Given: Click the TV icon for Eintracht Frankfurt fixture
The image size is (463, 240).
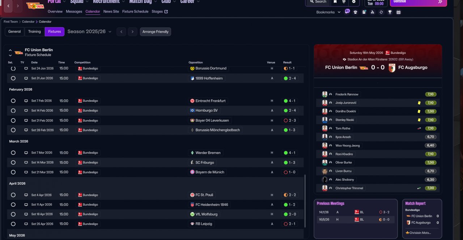Looking at the screenshot, I should point(26,101).
